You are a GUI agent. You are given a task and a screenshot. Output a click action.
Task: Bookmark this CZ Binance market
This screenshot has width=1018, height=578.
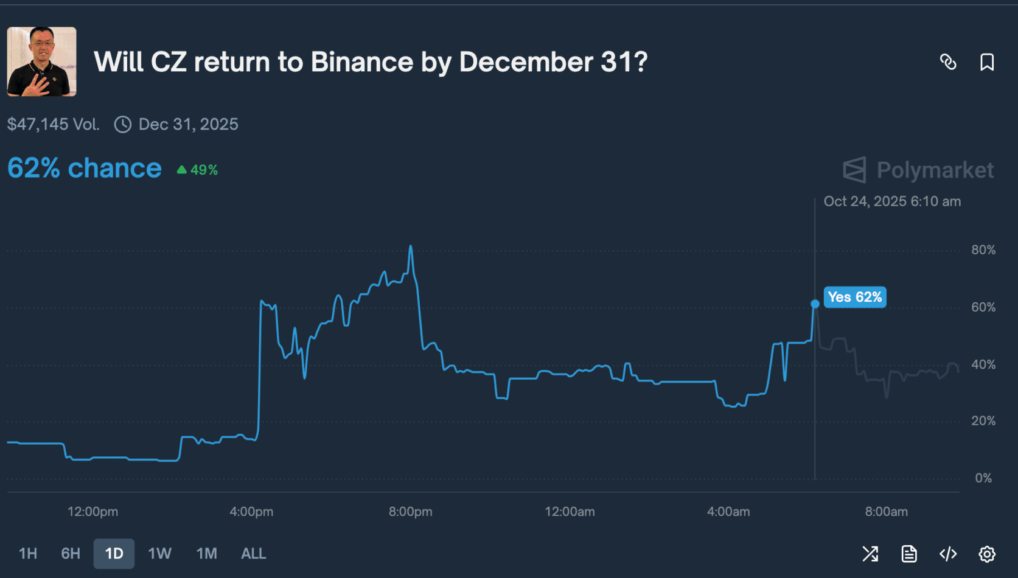[987, 62]
